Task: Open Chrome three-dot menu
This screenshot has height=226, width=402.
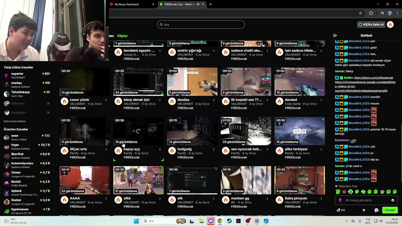Action: coord(397,13)
